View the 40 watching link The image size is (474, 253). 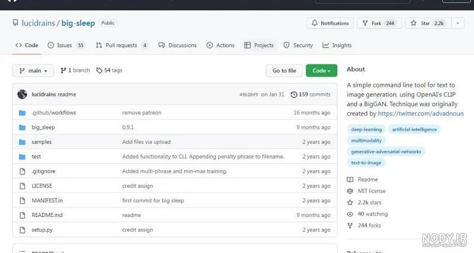(367, 214)
